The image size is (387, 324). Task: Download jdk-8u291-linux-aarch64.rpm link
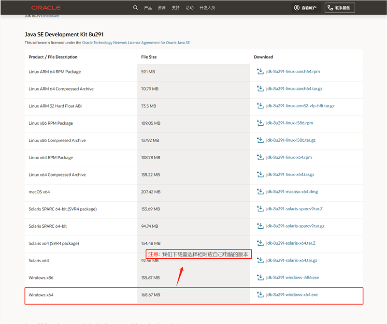coord(293,72)
